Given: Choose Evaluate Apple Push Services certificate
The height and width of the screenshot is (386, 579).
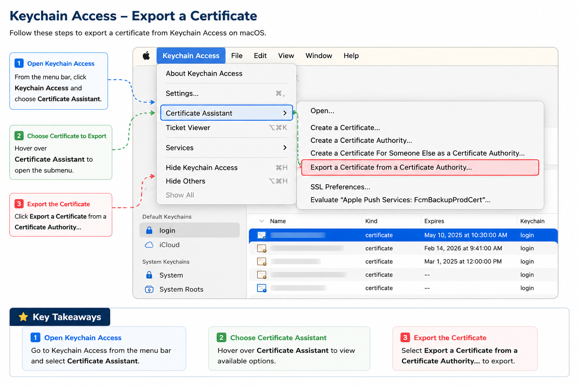Looking at the screenshot, I should pos(420,200).
